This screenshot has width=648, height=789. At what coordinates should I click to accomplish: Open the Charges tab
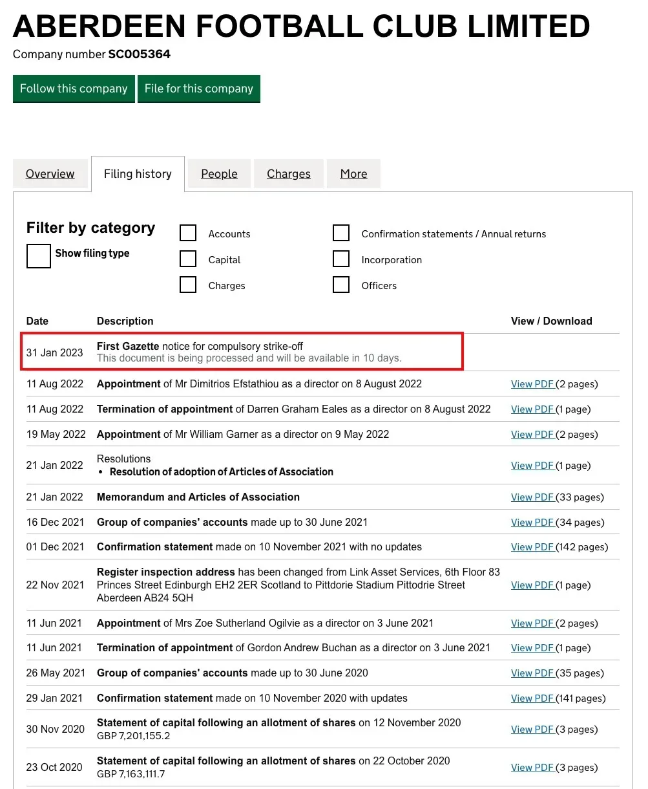[x=289, y=174]
